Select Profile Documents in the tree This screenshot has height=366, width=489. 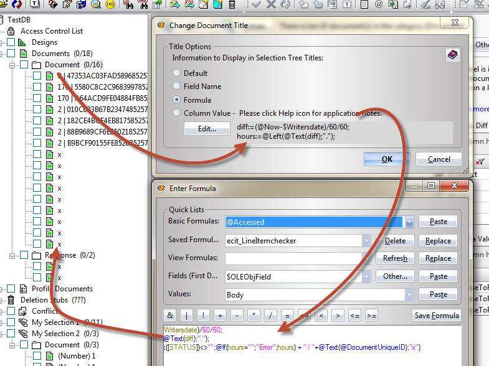coord(62,289)
